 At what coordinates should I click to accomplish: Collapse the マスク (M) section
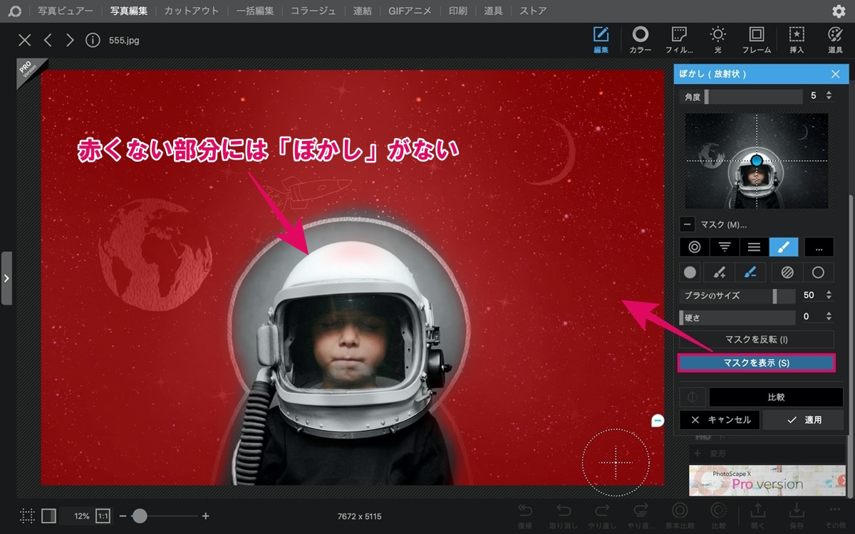[687, 224]
